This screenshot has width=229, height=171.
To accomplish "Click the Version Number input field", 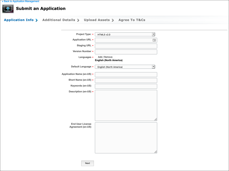I will coord(126,52).
